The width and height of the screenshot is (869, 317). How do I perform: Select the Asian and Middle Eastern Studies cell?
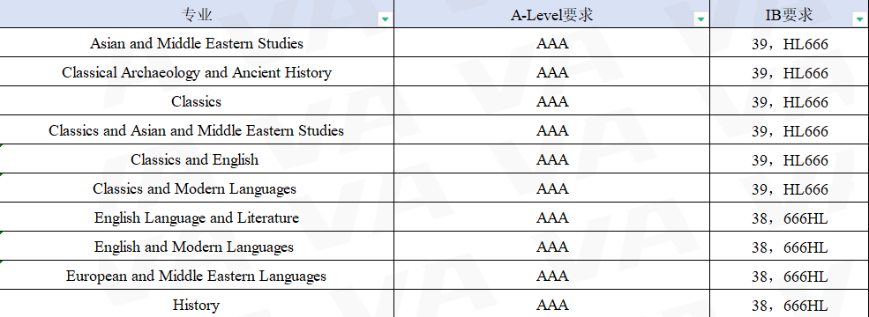(197, 42)
